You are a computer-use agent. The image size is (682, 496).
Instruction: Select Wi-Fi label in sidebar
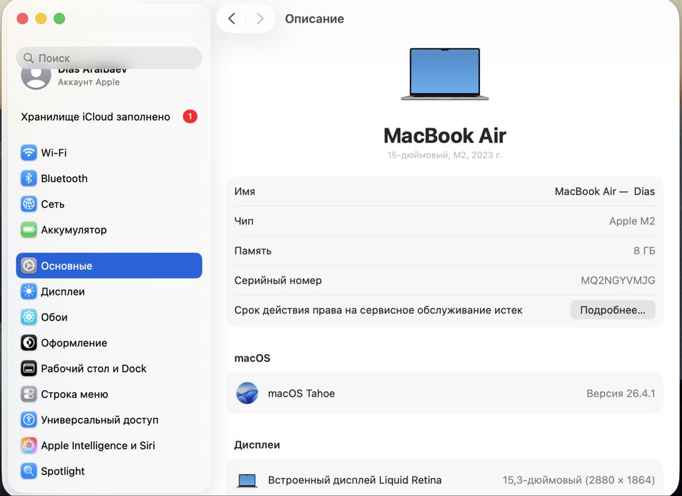54,152
